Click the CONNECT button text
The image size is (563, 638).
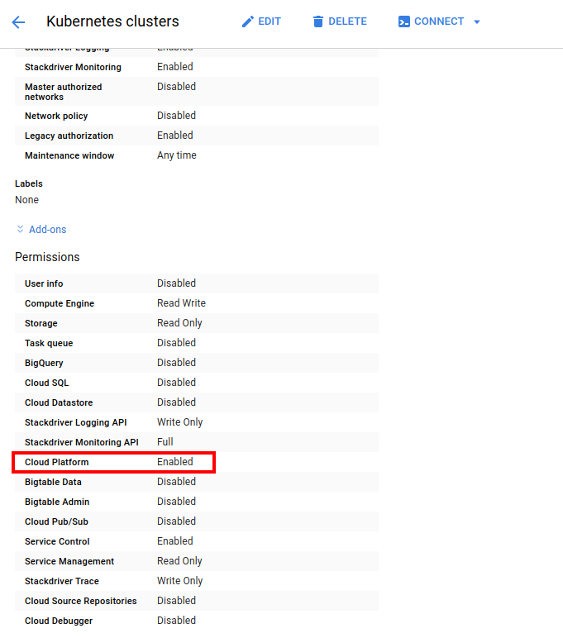pos(439,21)
